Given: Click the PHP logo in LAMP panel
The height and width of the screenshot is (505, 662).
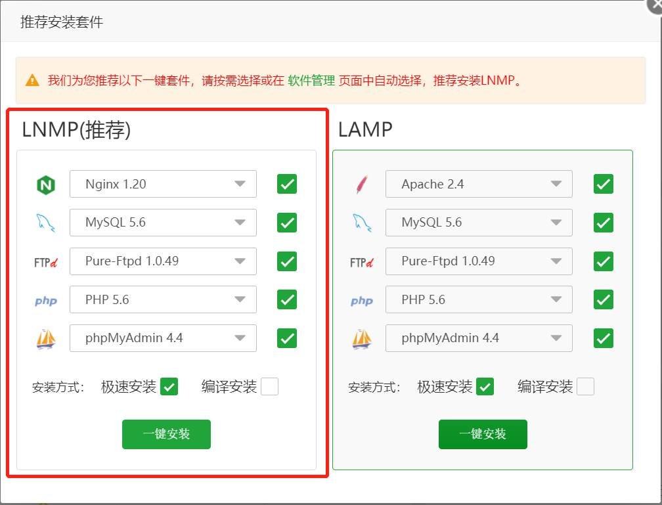Looking at the screenshot, I should (x=362, y=301).
